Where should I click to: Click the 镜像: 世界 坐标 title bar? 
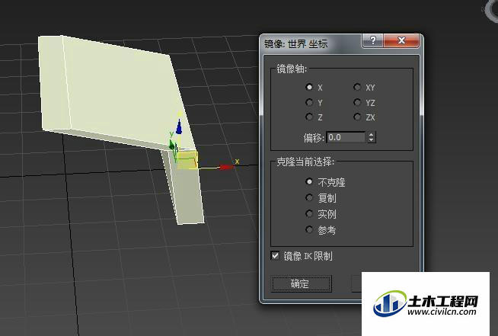click(x=311, y=43)
